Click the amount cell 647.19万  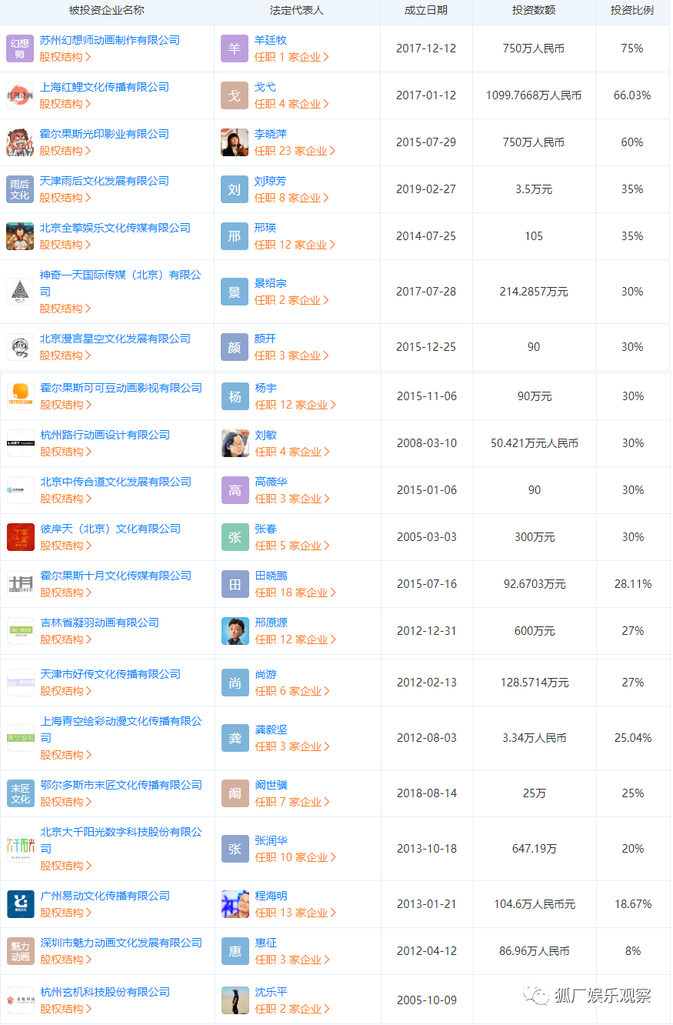535,849
